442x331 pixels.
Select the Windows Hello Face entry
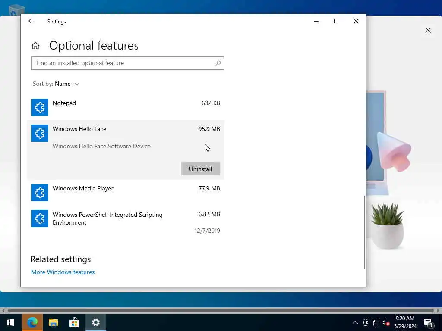pos(126,150)
